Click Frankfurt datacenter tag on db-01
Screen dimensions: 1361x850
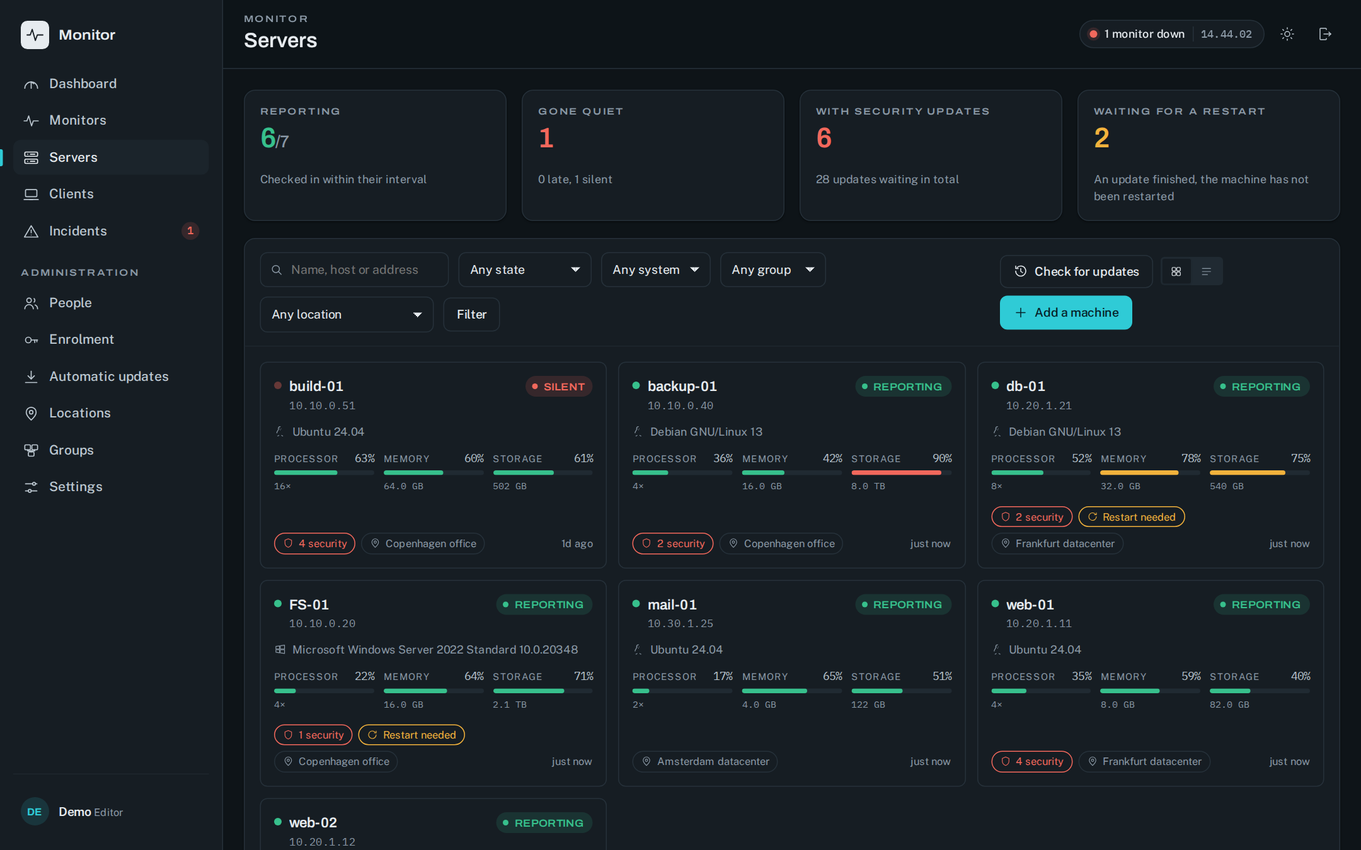1057,543
